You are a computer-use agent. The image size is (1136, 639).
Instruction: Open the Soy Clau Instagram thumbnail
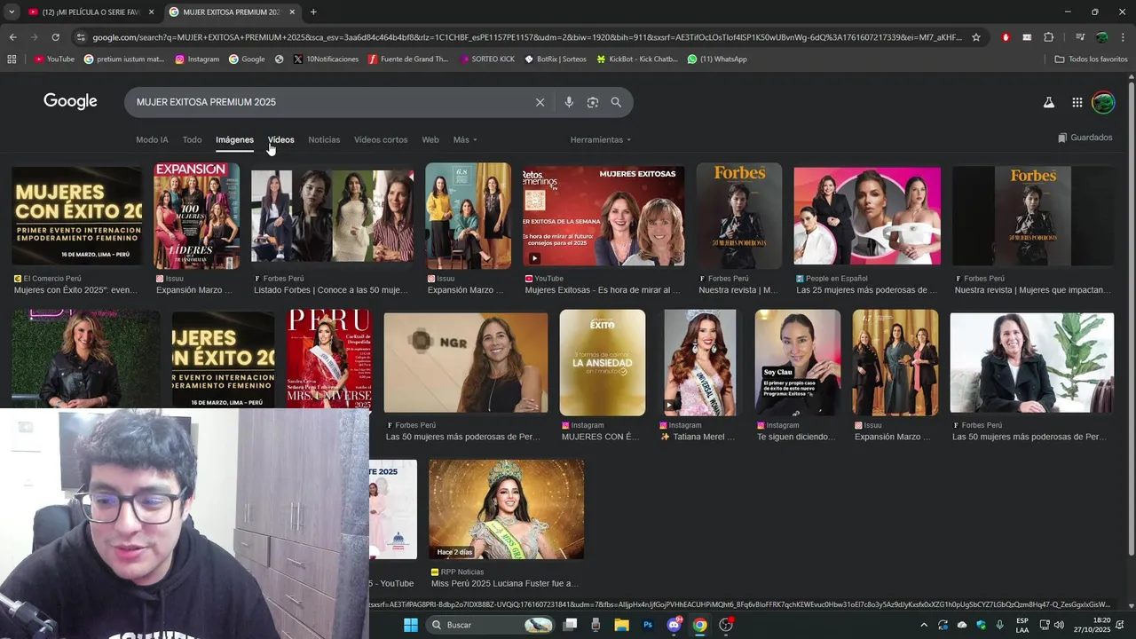[x=798, y=363]
